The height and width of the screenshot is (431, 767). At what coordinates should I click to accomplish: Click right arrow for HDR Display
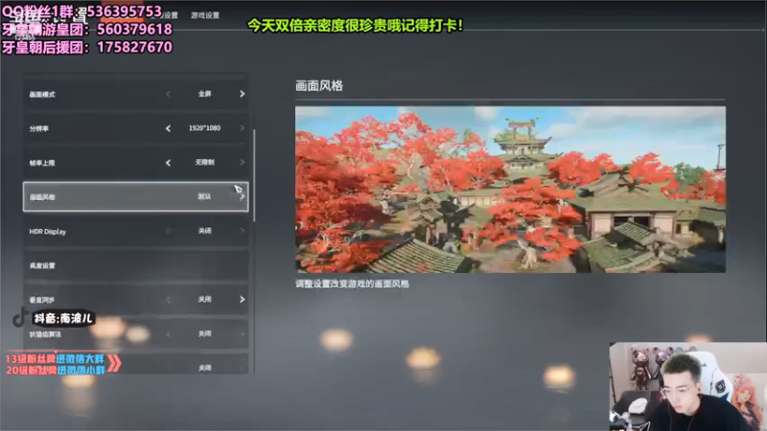click(243, 231)
